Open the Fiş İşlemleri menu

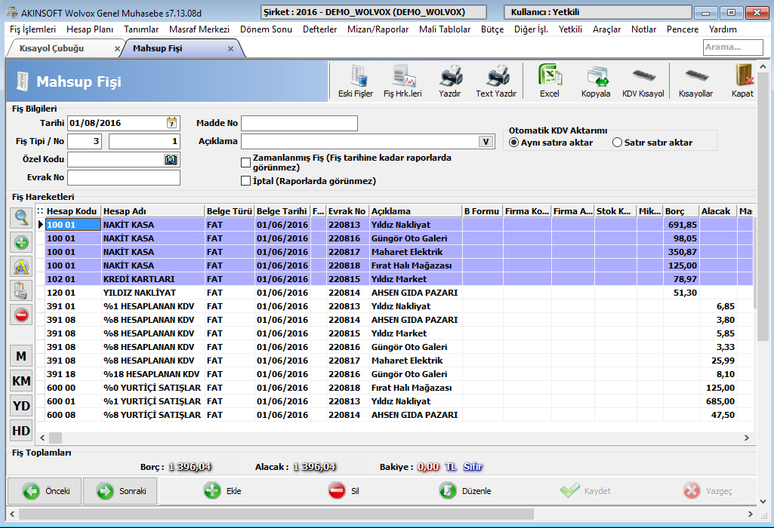pyautogui.click(x=32, y=29)
